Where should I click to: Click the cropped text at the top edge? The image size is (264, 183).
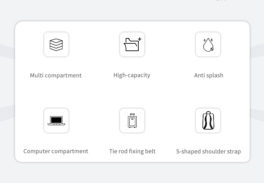point(218,0)
